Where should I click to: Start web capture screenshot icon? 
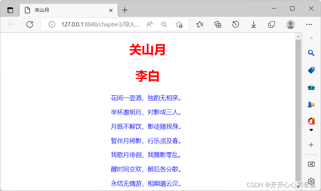point(271,24)
